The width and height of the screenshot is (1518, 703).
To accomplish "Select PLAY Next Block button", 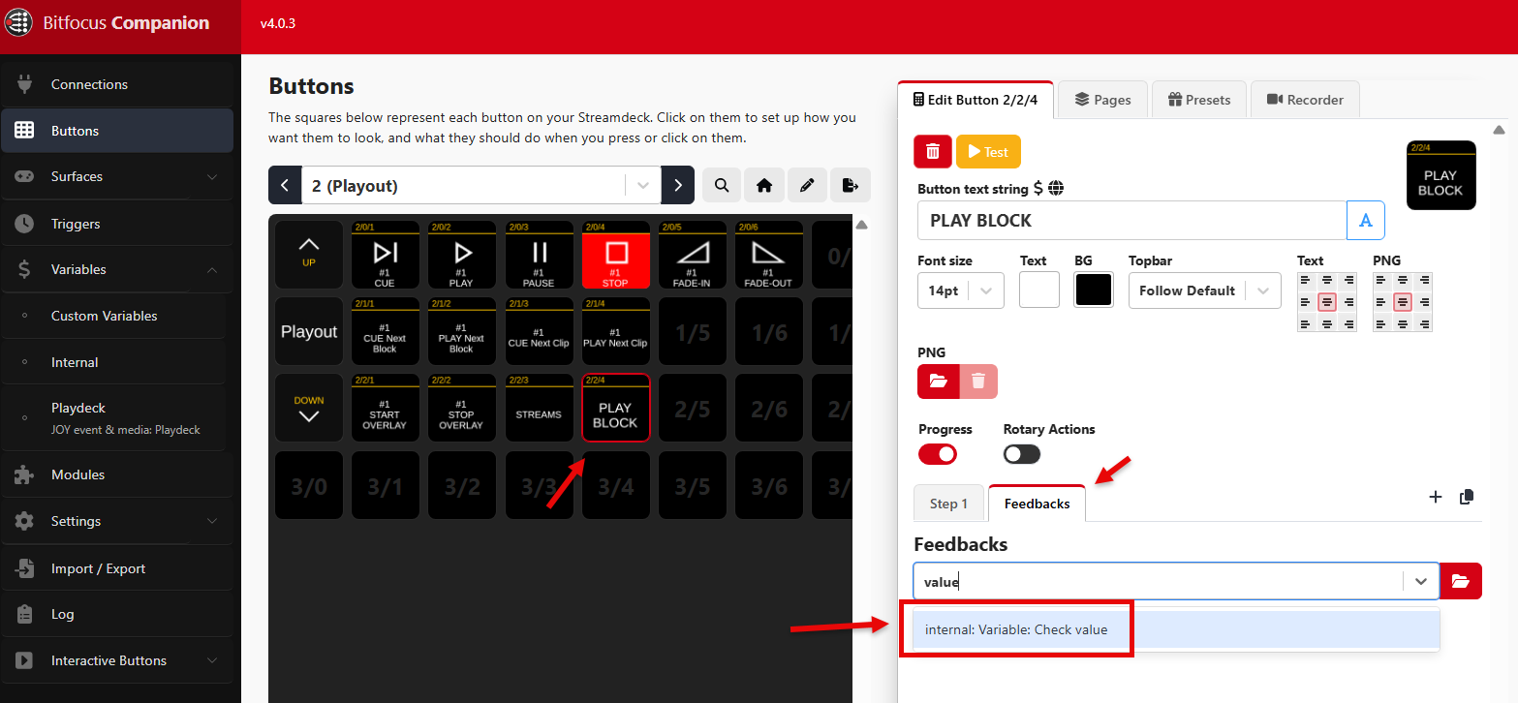I will coord(461,331).
